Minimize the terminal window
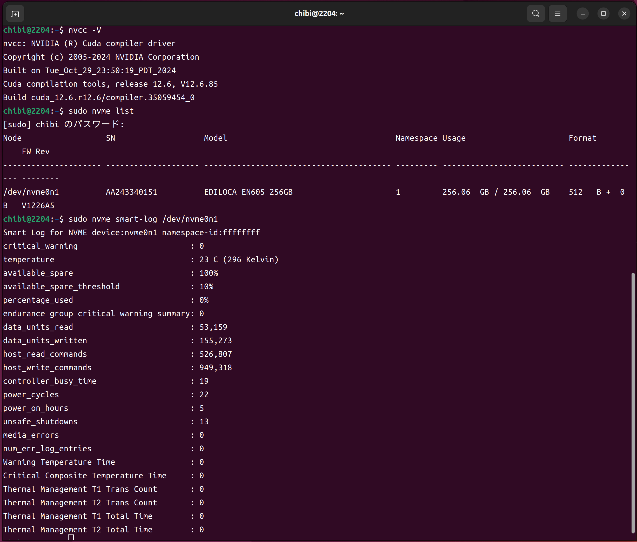 click(582, 14)
